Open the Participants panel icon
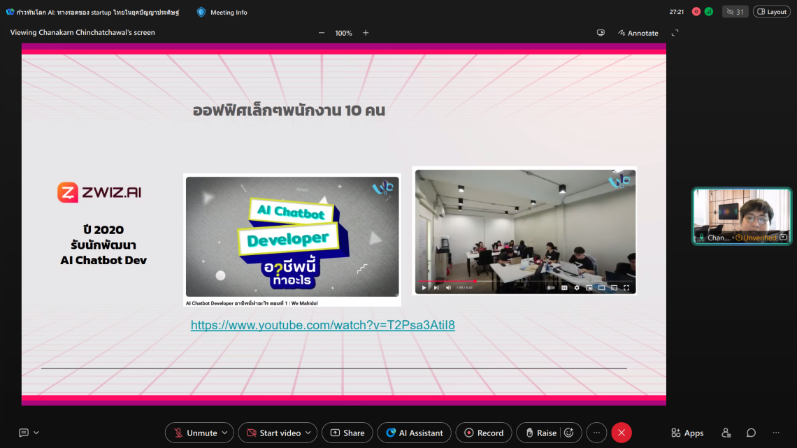This screenshot has width=797, height=448. [726, 433]
